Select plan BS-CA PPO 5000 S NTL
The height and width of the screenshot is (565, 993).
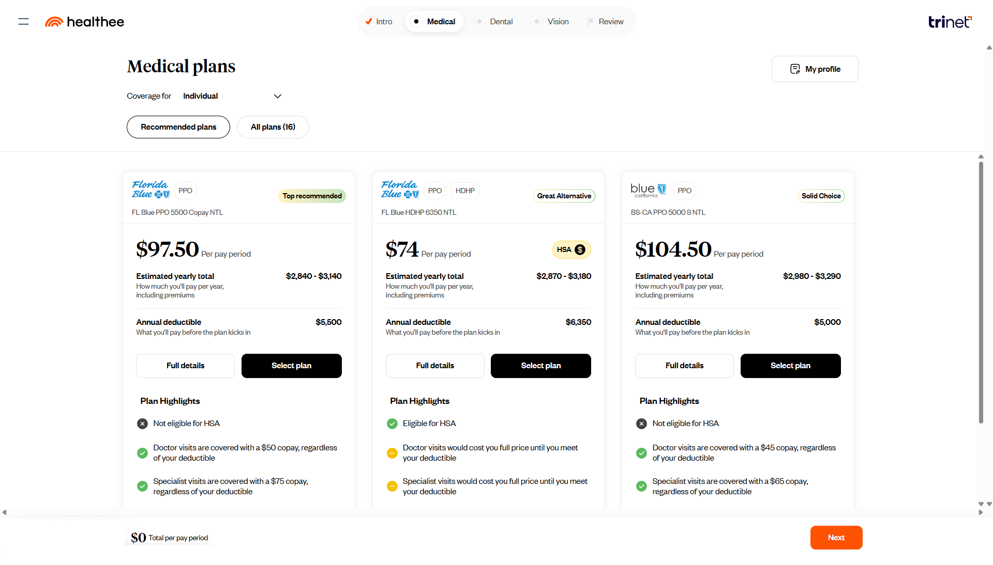[x=790, y=366]
